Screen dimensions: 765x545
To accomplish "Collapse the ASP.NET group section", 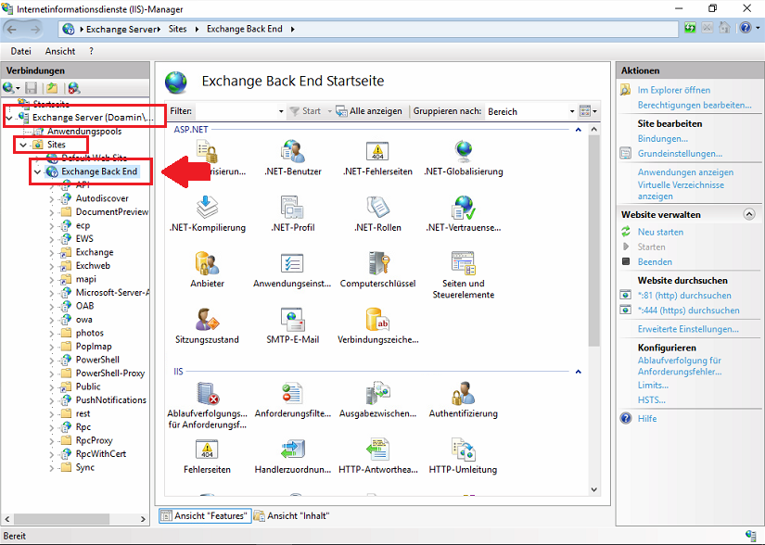I will (x=578, y=130).
